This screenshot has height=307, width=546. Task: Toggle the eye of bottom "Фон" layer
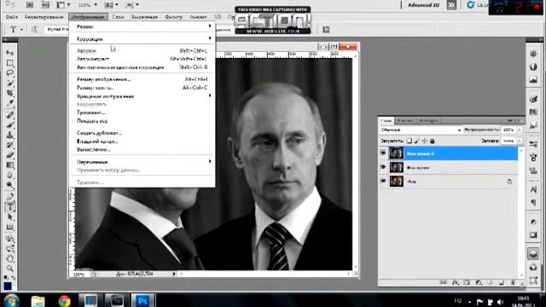(x=383, y=181)
